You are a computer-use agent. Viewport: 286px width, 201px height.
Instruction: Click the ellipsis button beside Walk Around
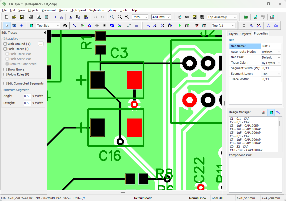tap(41, 44)
